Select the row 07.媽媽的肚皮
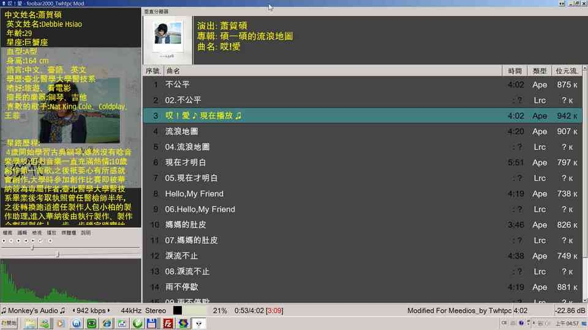This screenshot has width=588, height=330. click(362, 240)
